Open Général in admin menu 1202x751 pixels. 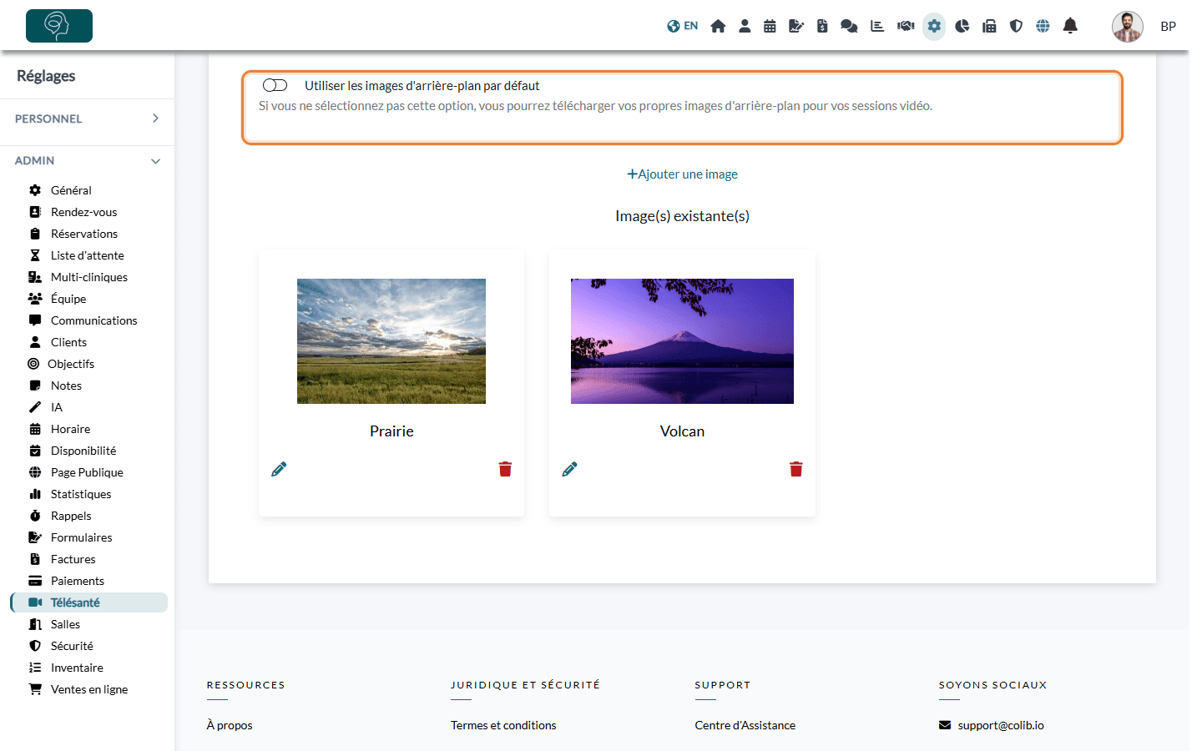[x=71, y=190]
